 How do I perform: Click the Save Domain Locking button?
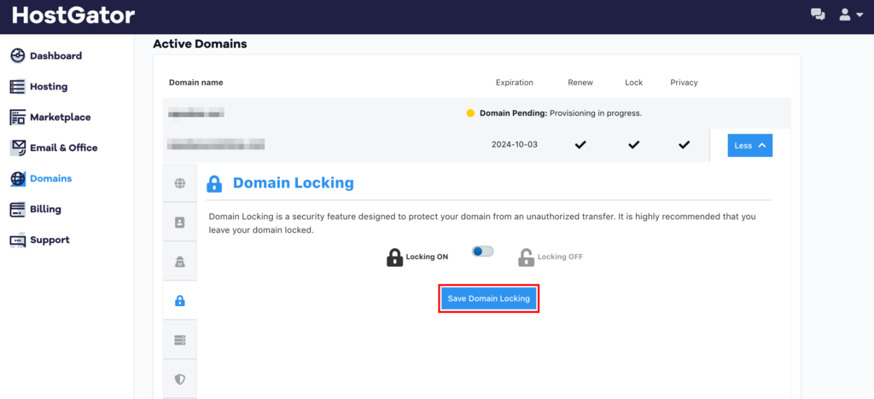click(488, 298)
